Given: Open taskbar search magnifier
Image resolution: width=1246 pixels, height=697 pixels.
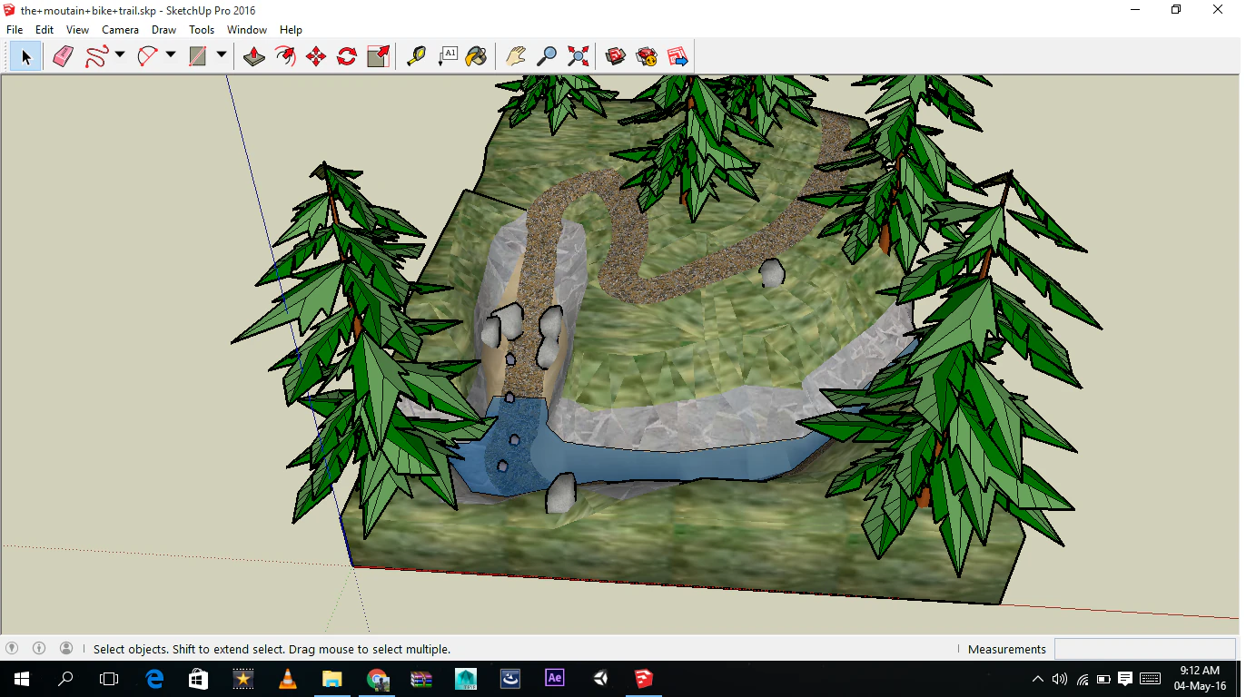Looking at the screenshot, I should click(x=65, y=678).
